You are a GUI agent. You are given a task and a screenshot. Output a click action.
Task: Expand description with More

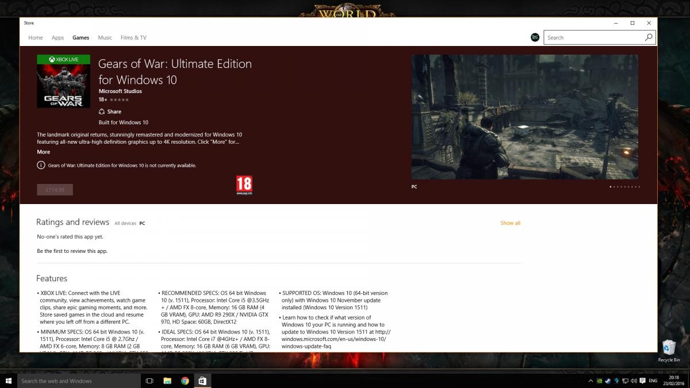[x=43, y=152]
